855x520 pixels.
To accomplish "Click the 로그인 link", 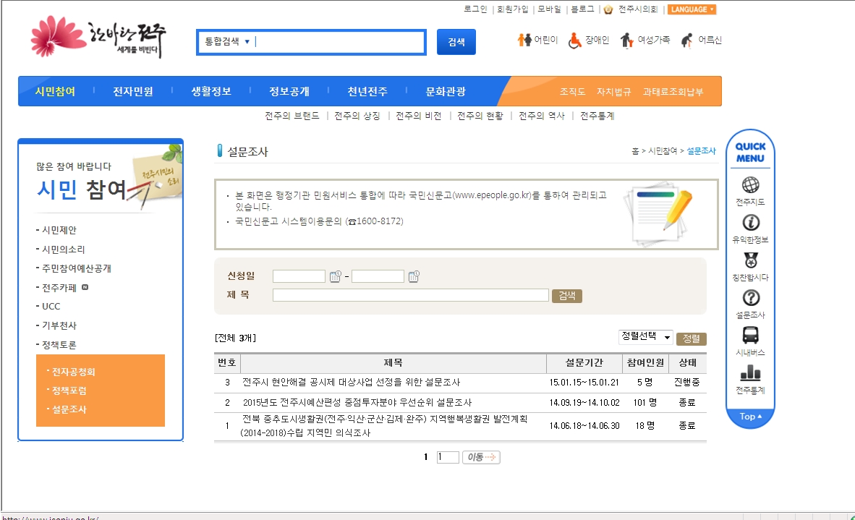I will [x=475, y=9].
